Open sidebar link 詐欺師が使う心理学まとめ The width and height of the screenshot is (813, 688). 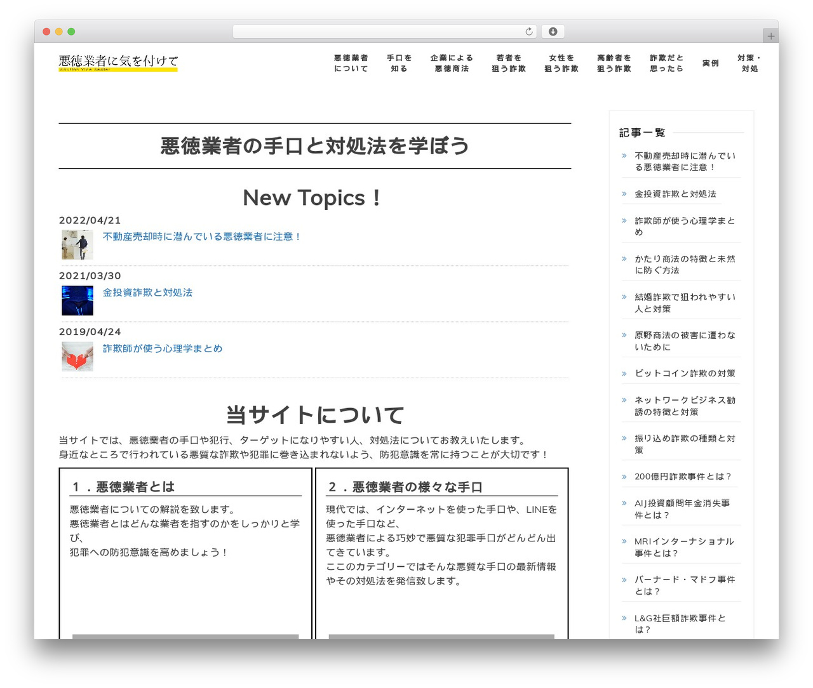tap(685, 227)
